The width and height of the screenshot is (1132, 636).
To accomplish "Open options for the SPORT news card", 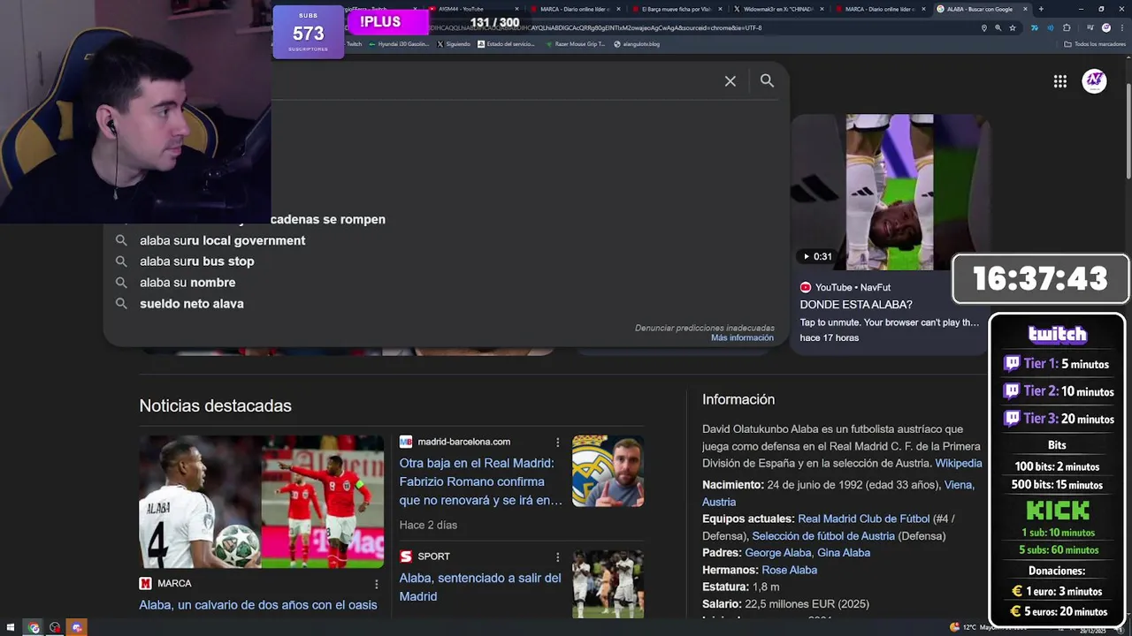I will point(557,556).
